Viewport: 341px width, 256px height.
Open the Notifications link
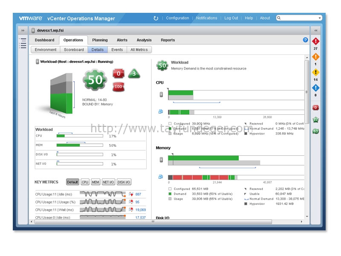[207, 18]
